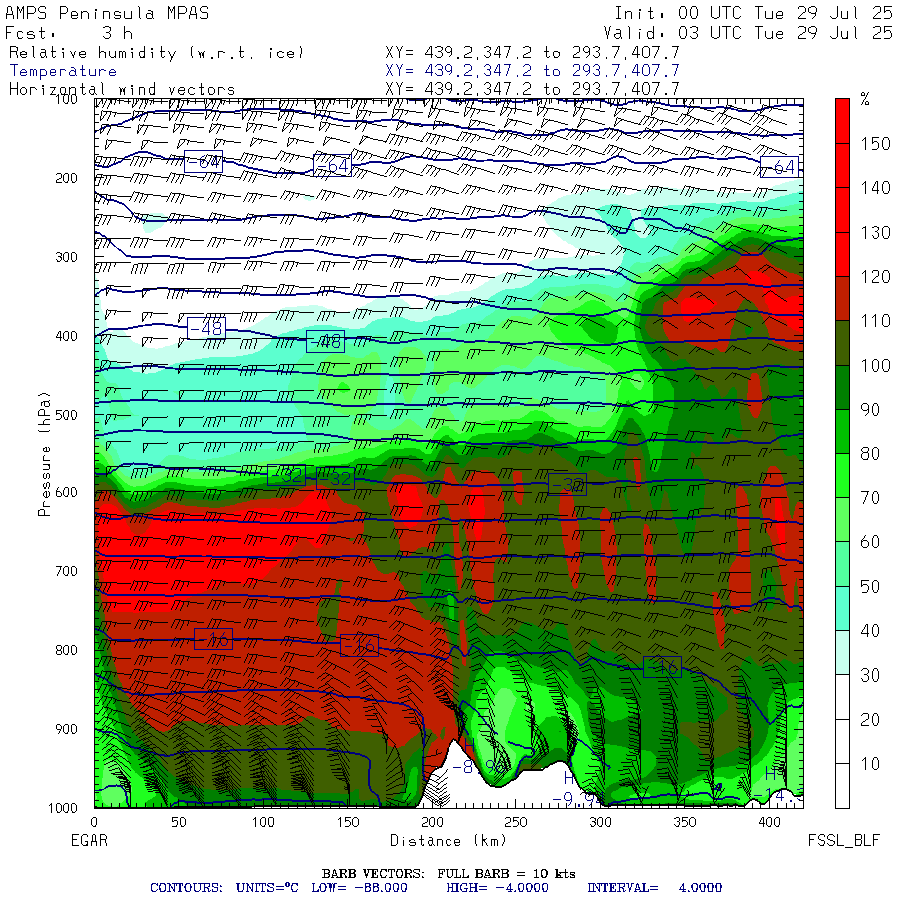Click the distance axis tick label '250'
The image size is (899, 899).
[x=516, y=822]
